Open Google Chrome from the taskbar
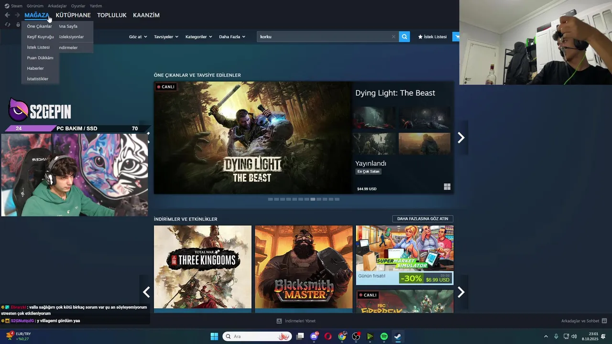This screenshot has width=612, height=344. (x=342, y=336)
